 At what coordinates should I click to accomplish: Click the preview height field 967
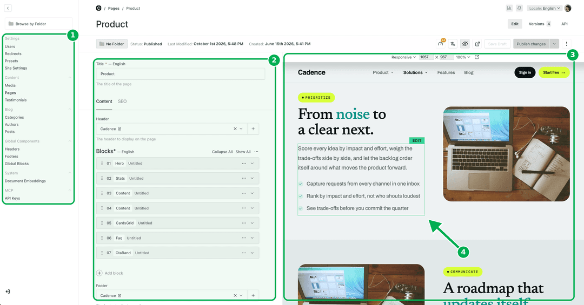click(x=447, y=57)
